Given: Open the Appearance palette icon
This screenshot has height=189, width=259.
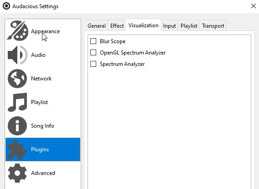Looking at the screenshot, I should 17,30.
